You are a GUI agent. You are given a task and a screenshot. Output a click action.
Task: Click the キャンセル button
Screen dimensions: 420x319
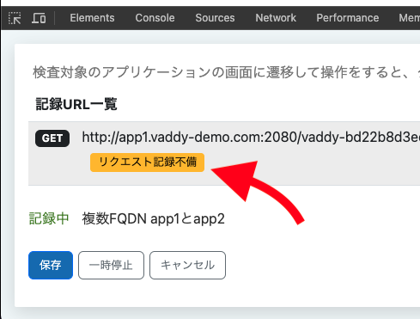[x=187, y=265]
